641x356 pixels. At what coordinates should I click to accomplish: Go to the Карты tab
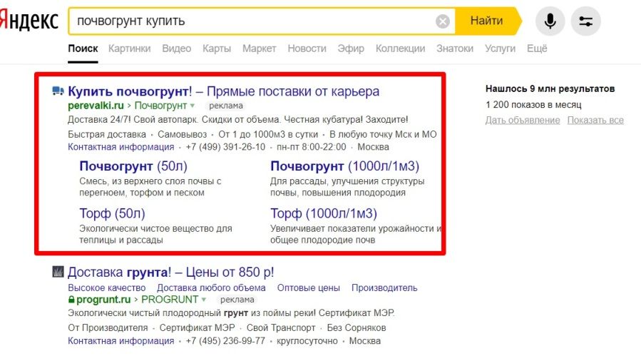pyautogui.click(x=217, y=49)
